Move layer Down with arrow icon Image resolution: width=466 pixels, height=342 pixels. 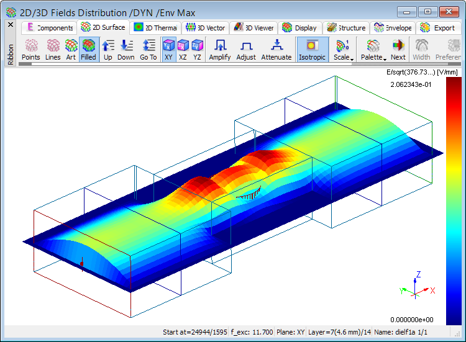click(126, 50)
